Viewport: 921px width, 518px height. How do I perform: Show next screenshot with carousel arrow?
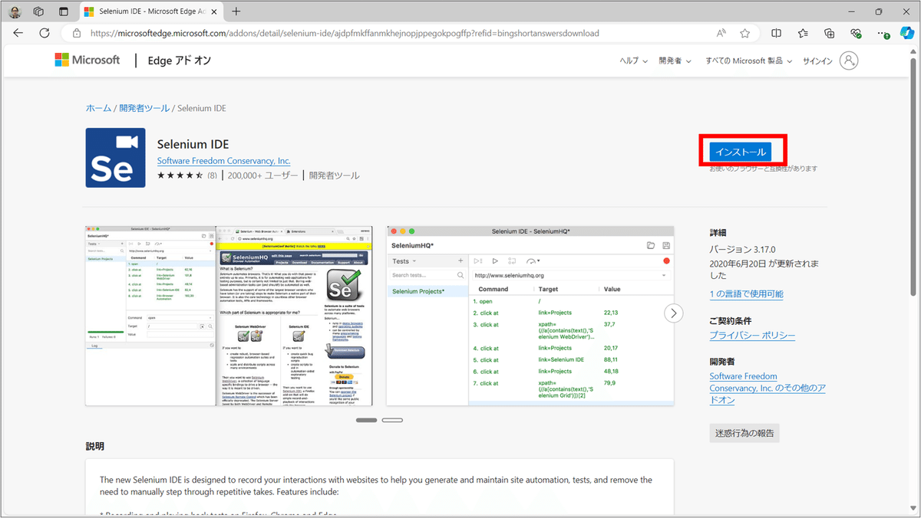click(674, 313)
